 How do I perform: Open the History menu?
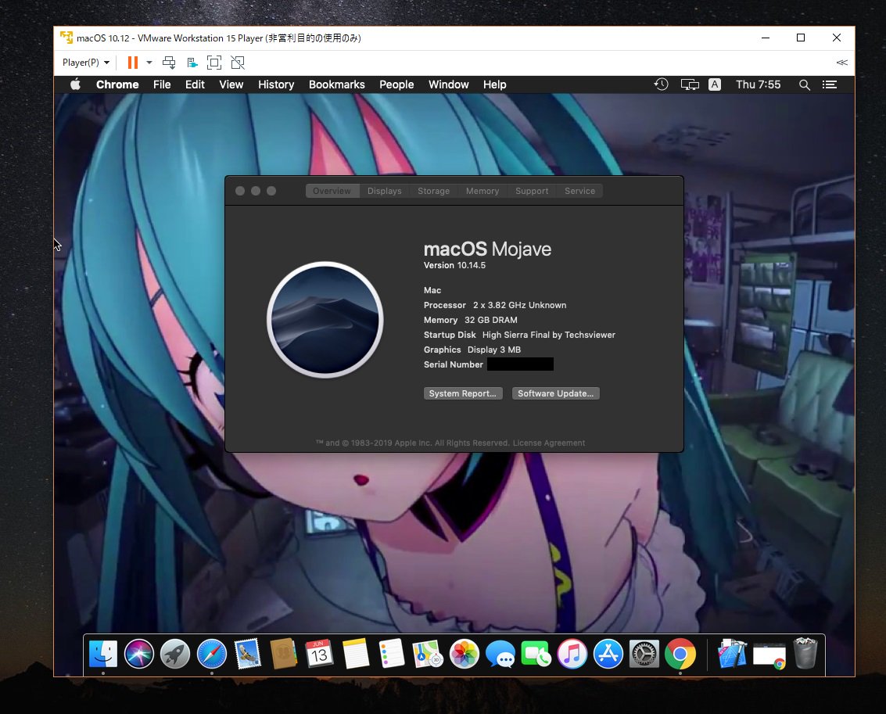(276, 84)
